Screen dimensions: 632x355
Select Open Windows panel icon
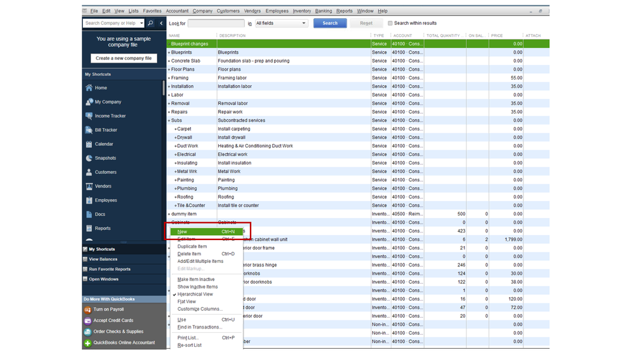pos(85,279)
